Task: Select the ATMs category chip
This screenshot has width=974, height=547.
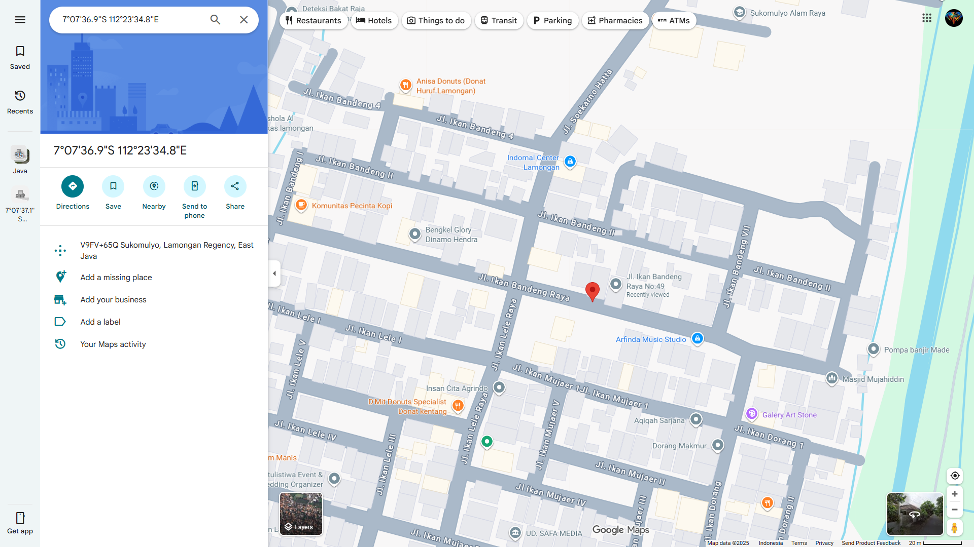Action: [x=674, y=21]
